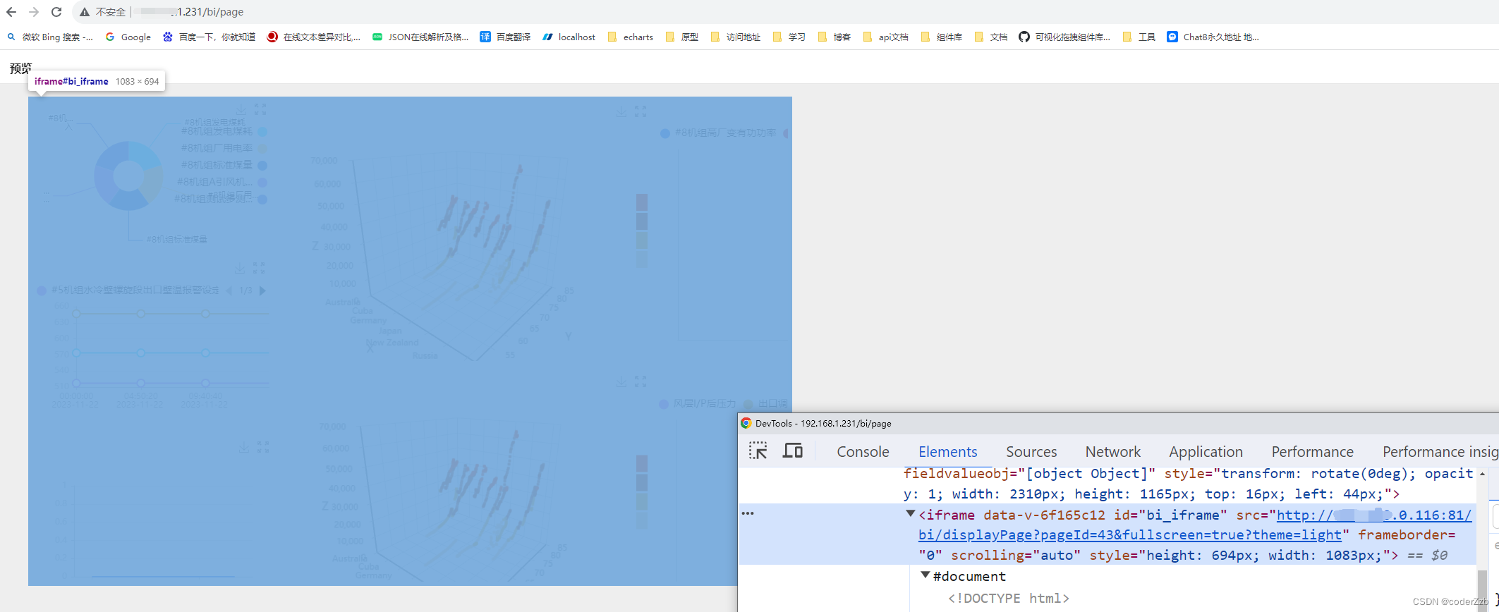Open the api文档 bookmark folder

tap(885, 37)
